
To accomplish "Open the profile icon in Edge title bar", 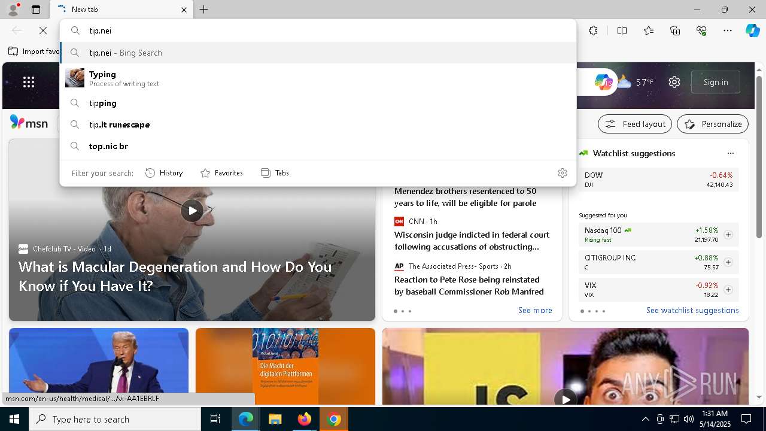I will [13, 10].
